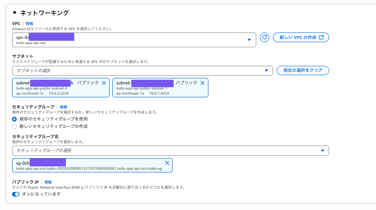Open the VPC selection dropdown
376x210 pixels.
[134, 40]
